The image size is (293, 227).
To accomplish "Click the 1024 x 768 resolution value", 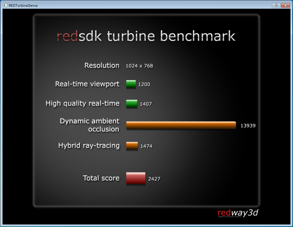I will (139, 66).
